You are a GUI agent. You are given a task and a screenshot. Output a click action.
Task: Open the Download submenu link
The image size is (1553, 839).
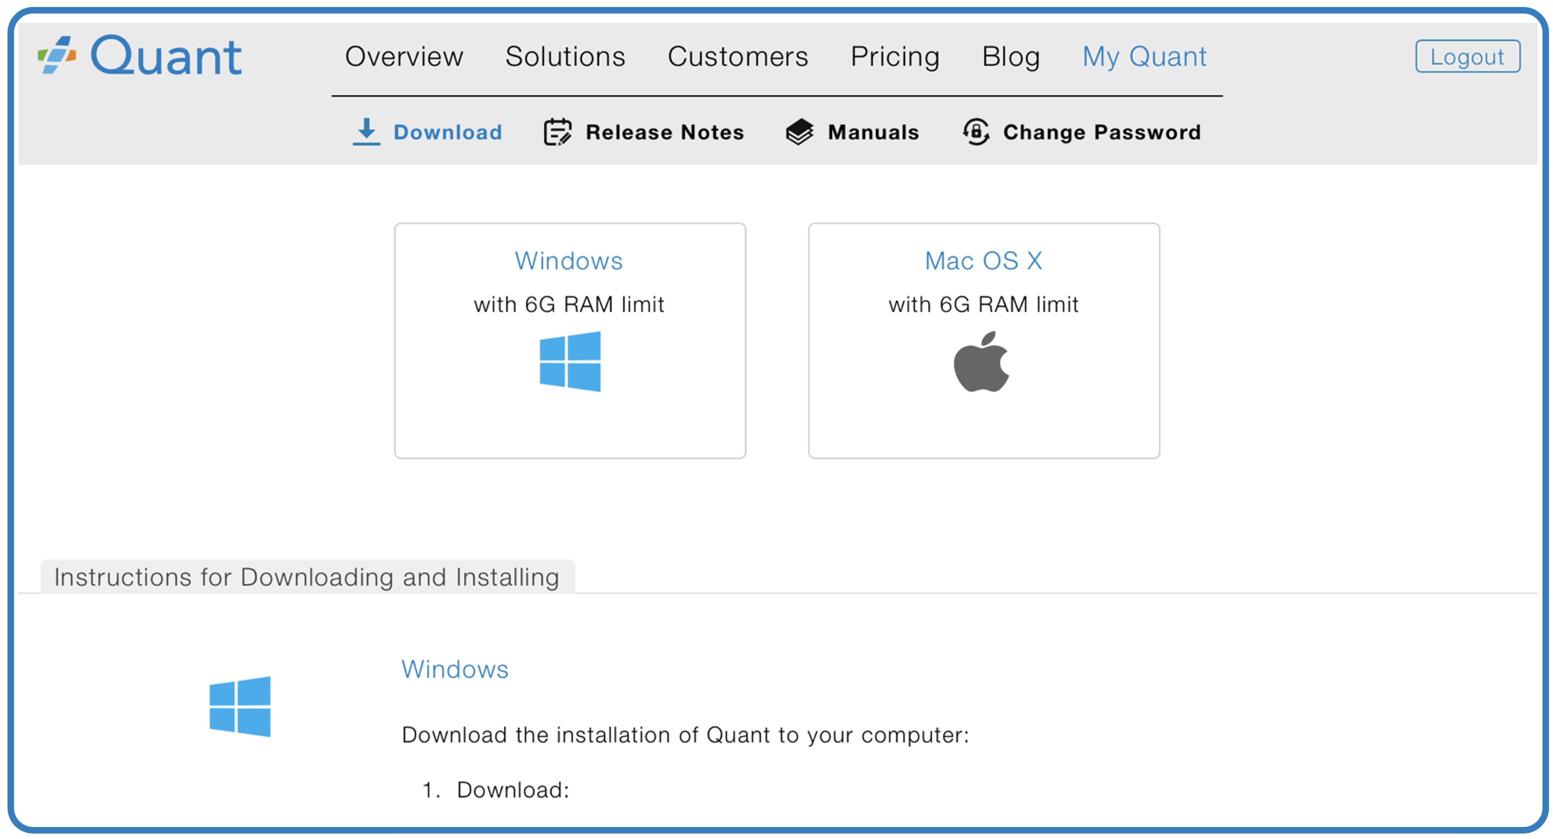[x=448, y=132]
